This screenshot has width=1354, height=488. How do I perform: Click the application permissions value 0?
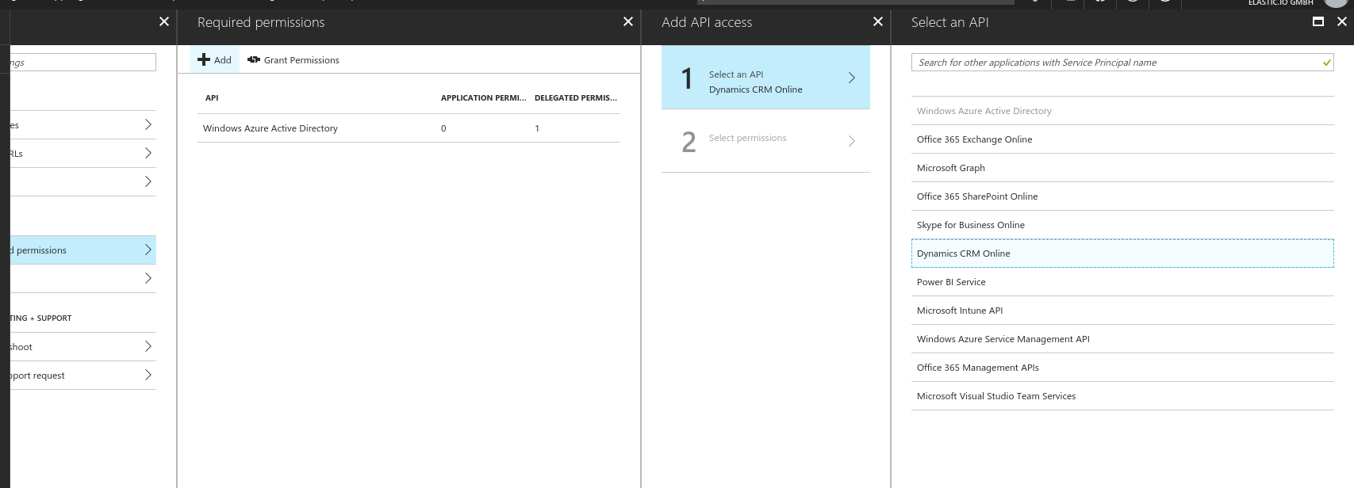click(x=443, y=128)
